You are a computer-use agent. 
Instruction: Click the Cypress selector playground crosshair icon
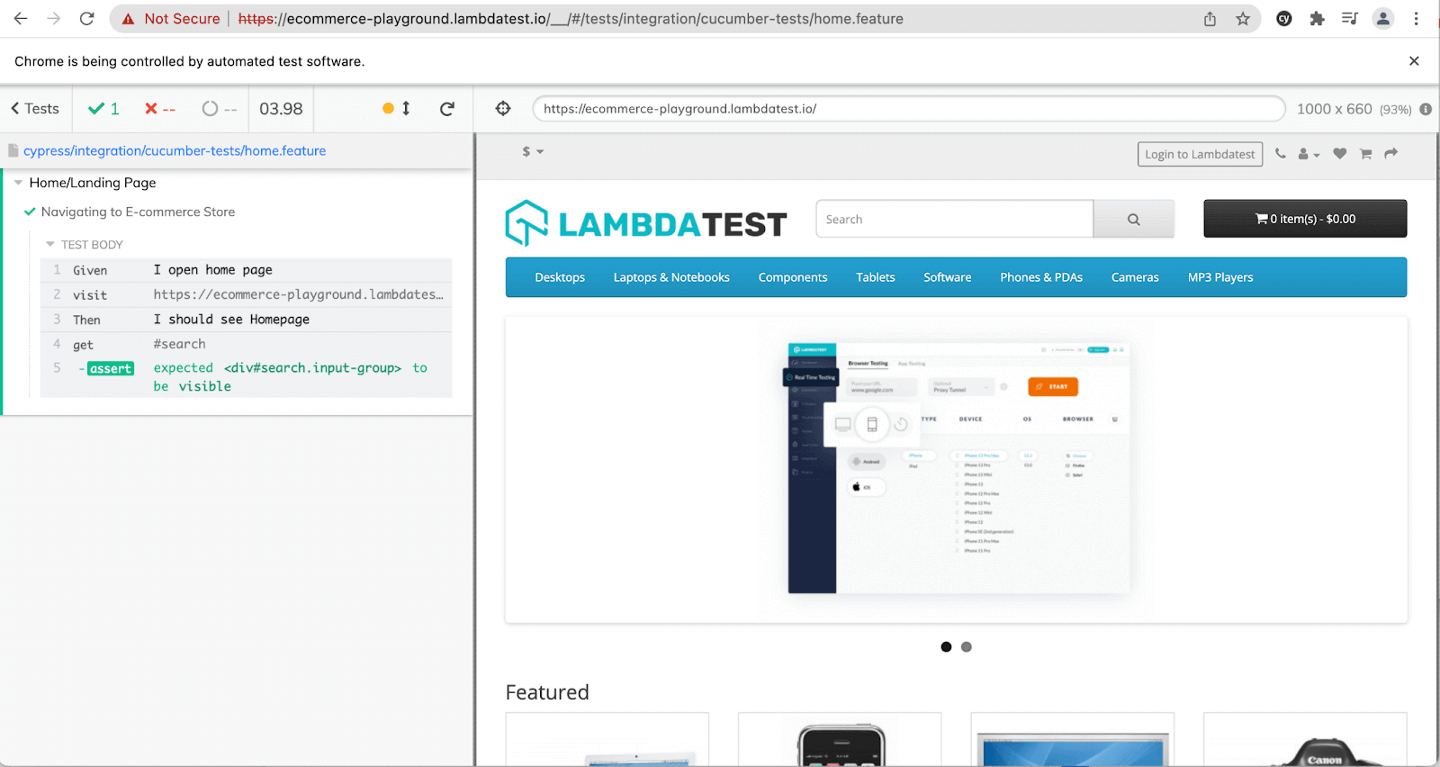[x=503, y=108]
